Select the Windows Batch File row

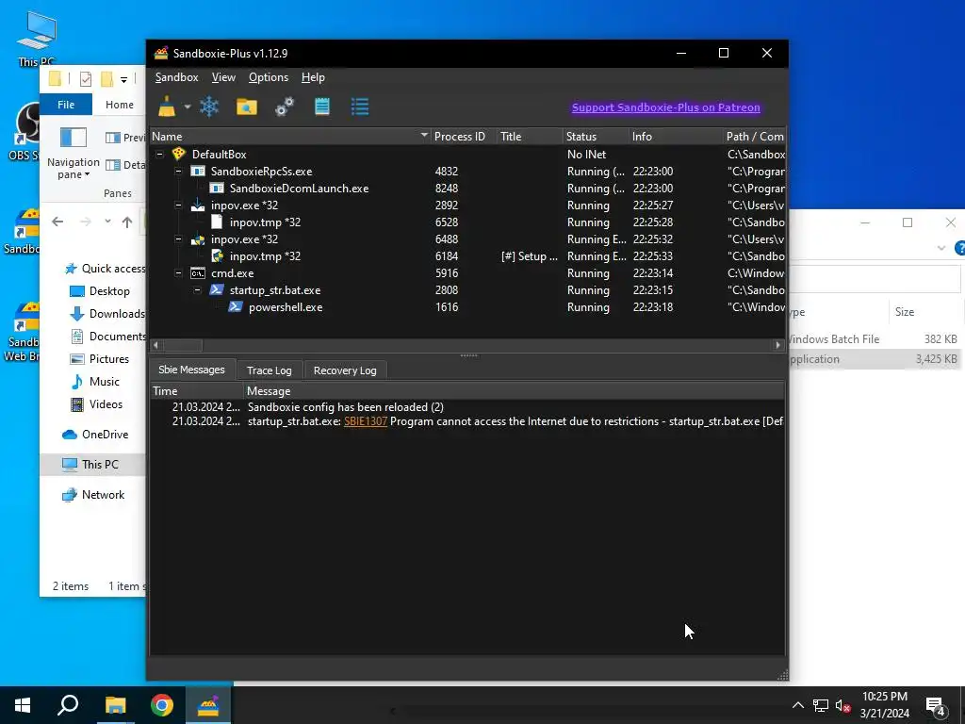click(x=875, y=338)
